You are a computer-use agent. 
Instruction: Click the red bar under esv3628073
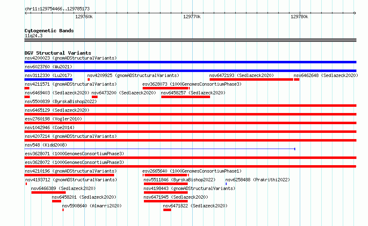(166, 88)
